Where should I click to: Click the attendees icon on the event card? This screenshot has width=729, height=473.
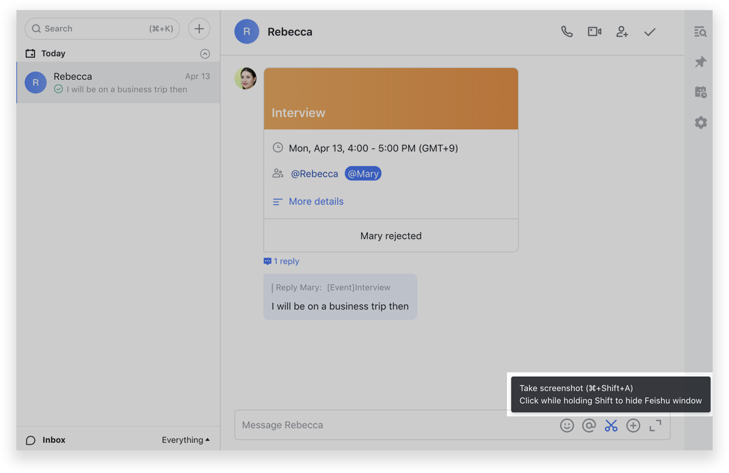(x=277, y=174)
